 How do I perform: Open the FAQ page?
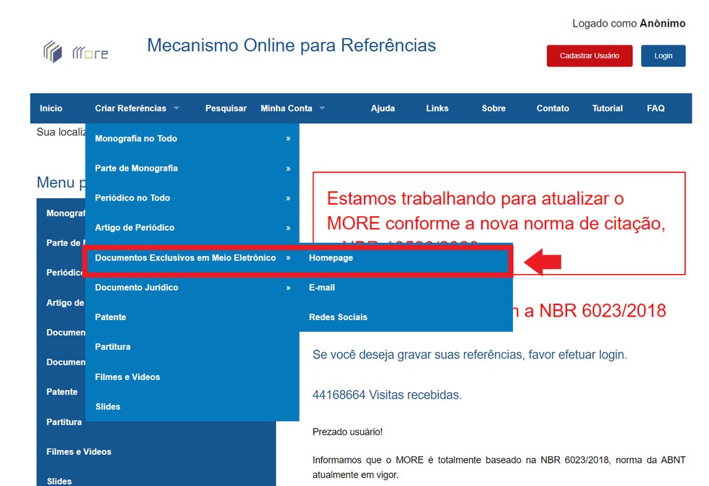pyautogui.click(x=656, y=108)
